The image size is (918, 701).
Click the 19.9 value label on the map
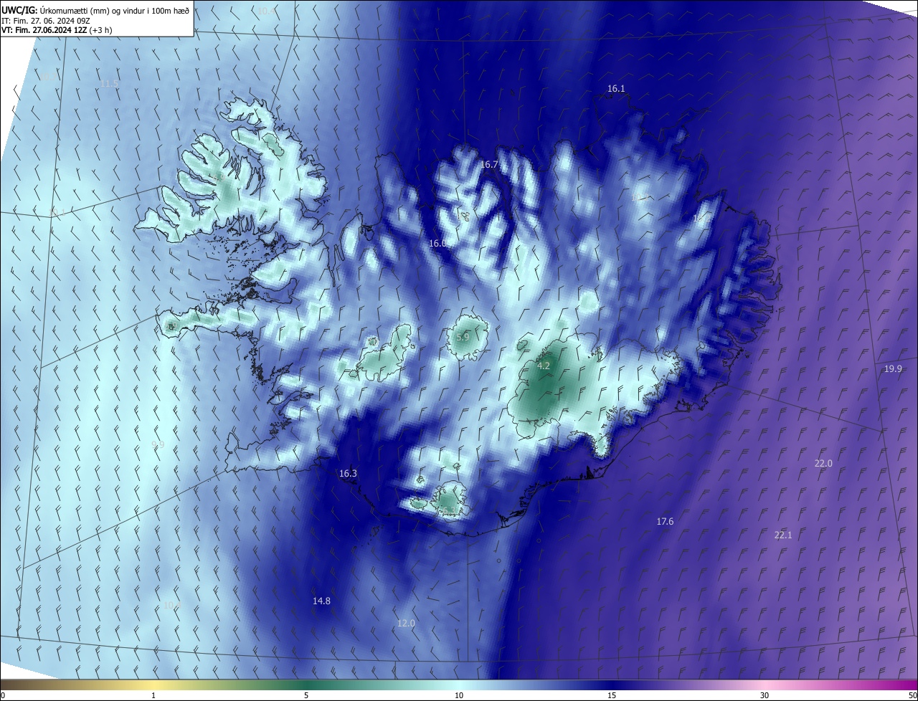(893, 368)
